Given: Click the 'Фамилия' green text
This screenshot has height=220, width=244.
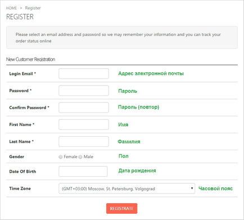Looking at the screenshot, I should click(x=129, y=142).
